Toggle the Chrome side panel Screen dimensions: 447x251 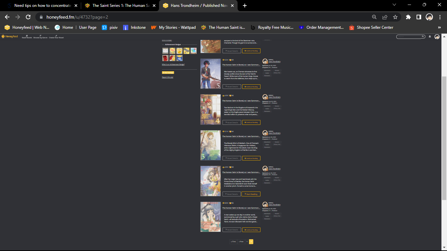click(x=419, y=17)
